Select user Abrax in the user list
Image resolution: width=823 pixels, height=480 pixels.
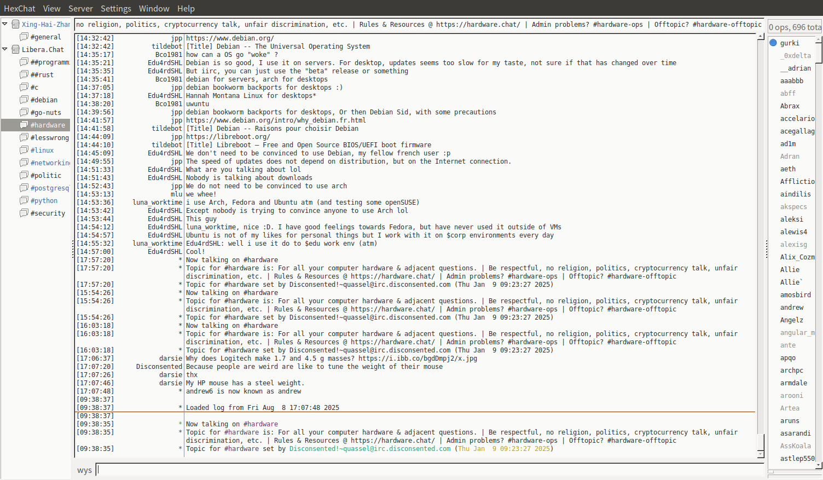(790, 106)
